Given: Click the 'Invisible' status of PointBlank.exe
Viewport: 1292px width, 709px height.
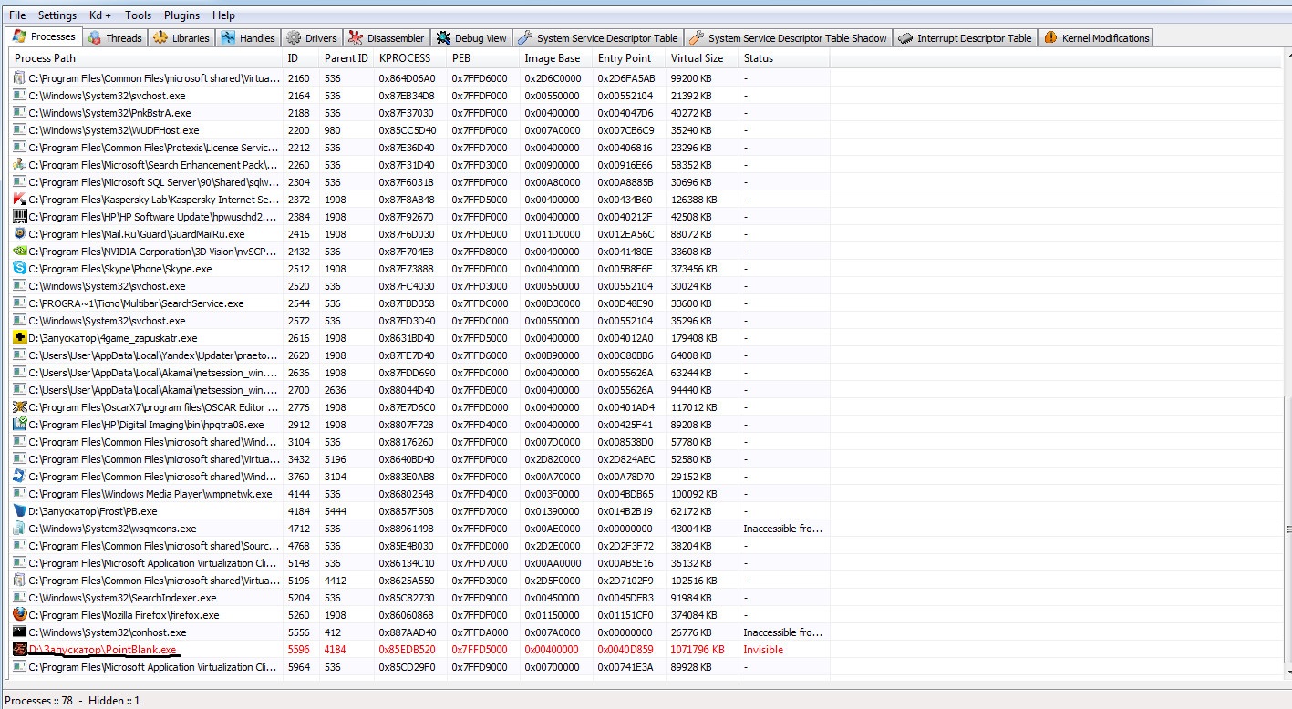Looking at the screenshot, I should [763, 650].
